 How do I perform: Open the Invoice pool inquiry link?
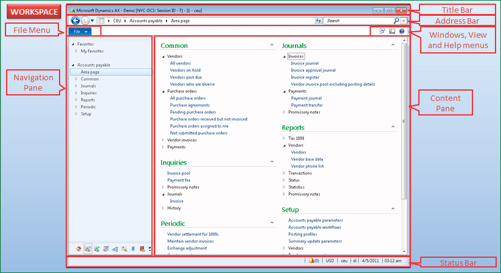(x=179, y=173)
